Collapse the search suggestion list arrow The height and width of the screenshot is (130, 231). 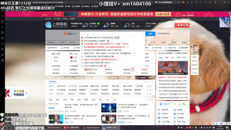143,34
